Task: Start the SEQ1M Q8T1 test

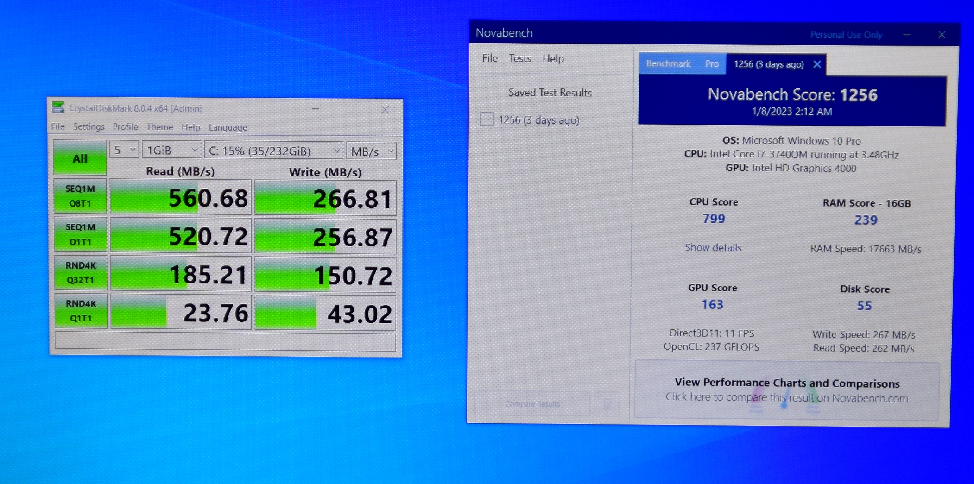Action: [x=80, y=196]
